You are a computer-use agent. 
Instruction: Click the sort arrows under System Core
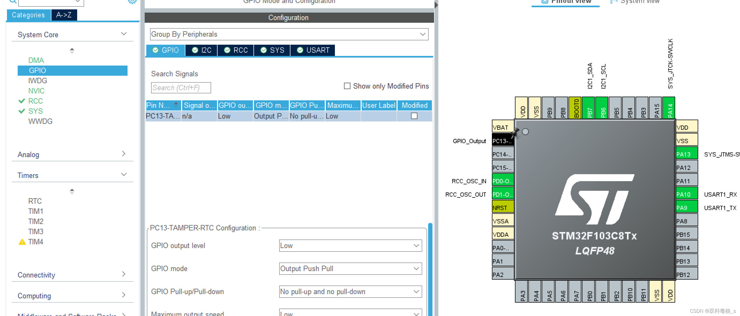click(x=72, y=51)
